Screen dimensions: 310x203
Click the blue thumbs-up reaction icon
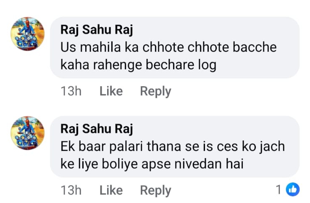(292, 190)
